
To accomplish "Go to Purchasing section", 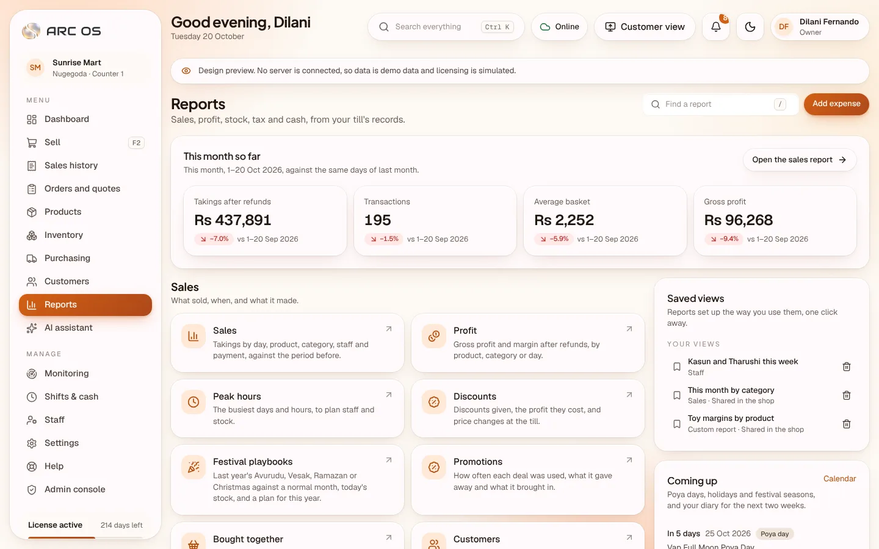I will (x=85, y=259).
